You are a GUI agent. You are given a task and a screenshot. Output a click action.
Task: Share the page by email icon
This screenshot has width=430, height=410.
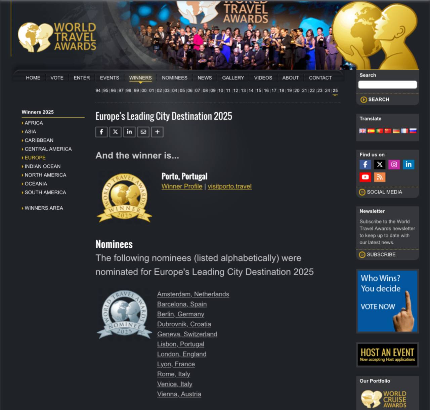point(143,132)
